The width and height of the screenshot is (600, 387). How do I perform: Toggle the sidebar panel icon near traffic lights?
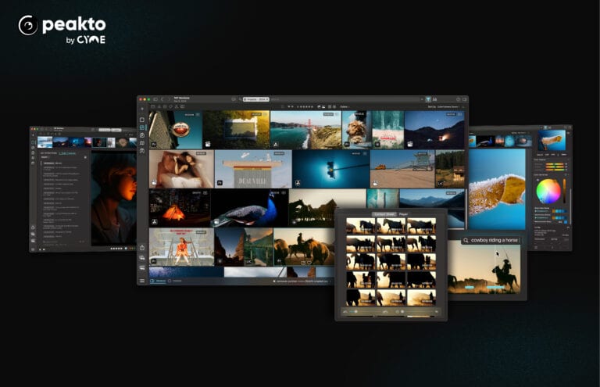point(155,99)
